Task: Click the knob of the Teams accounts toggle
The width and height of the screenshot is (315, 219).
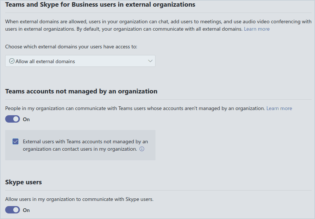Action: (15, 119)
